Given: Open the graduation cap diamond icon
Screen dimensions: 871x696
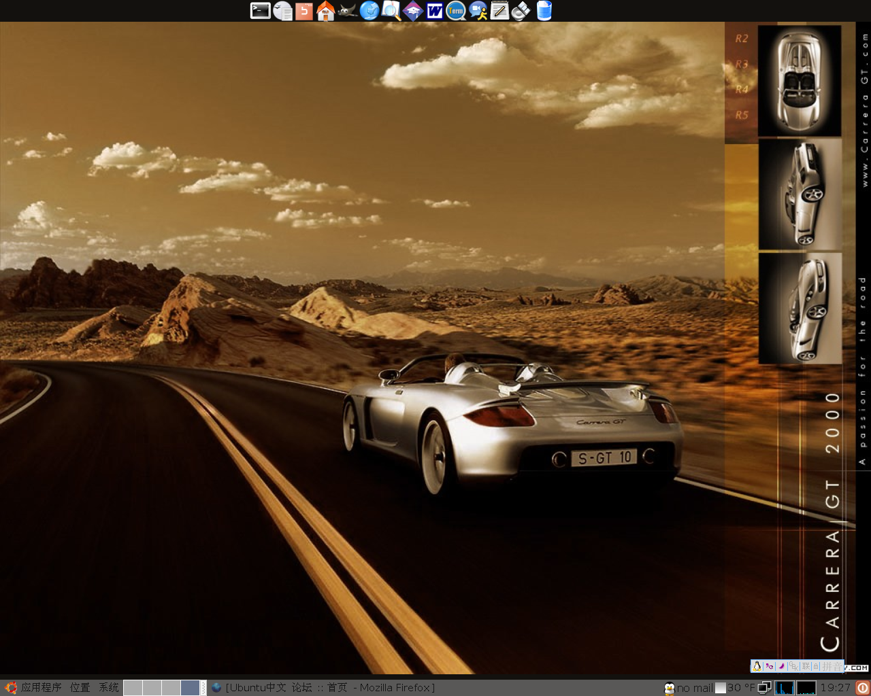Looking at the screenshot, I should [413, 10].
